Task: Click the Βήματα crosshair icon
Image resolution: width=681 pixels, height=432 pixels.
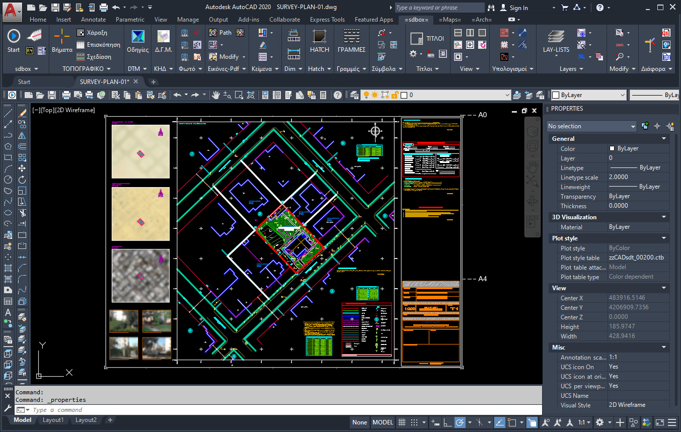Action: (x=62, y=41)
